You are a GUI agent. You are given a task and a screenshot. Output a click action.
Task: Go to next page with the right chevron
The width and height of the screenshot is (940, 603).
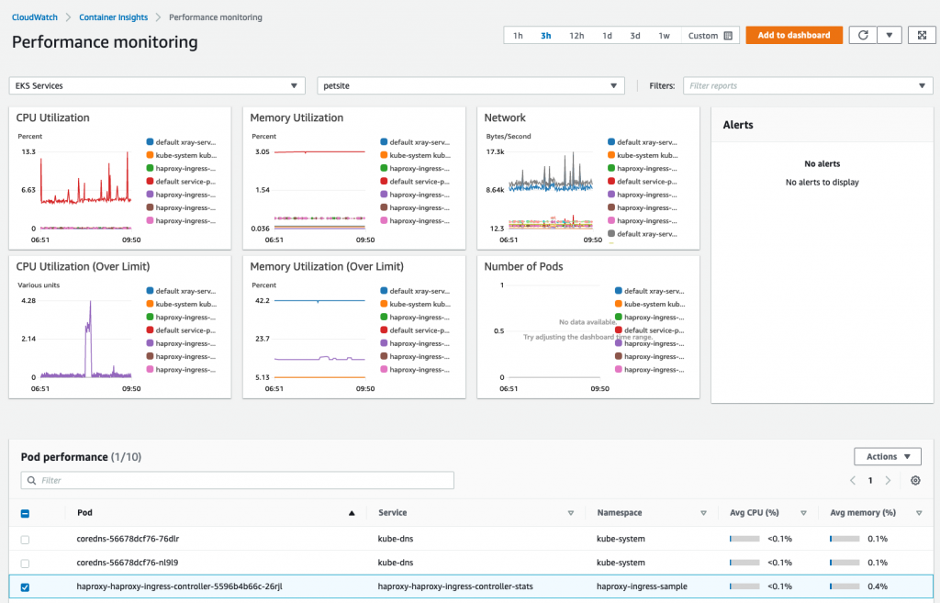[887, 480]
